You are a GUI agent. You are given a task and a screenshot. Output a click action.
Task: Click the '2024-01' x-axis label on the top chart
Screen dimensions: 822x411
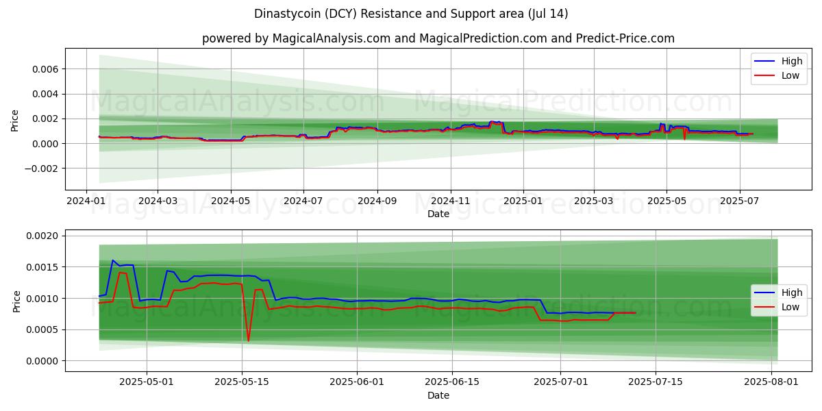(x=86, y=201)
